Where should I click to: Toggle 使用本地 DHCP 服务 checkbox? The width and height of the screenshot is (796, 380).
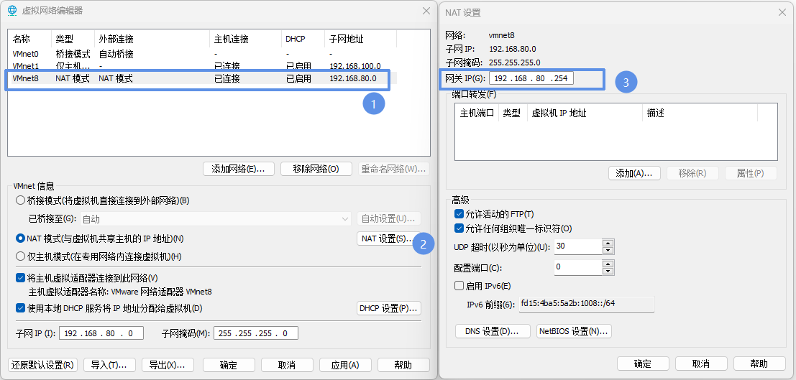pyautogui.click(x=21, y=308)
